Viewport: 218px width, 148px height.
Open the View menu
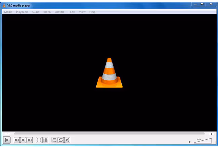(x=82, y=12)
